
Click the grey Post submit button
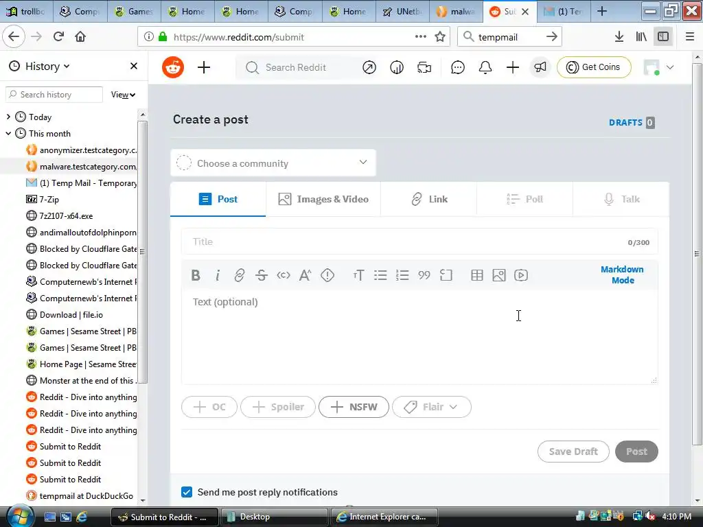636,452
